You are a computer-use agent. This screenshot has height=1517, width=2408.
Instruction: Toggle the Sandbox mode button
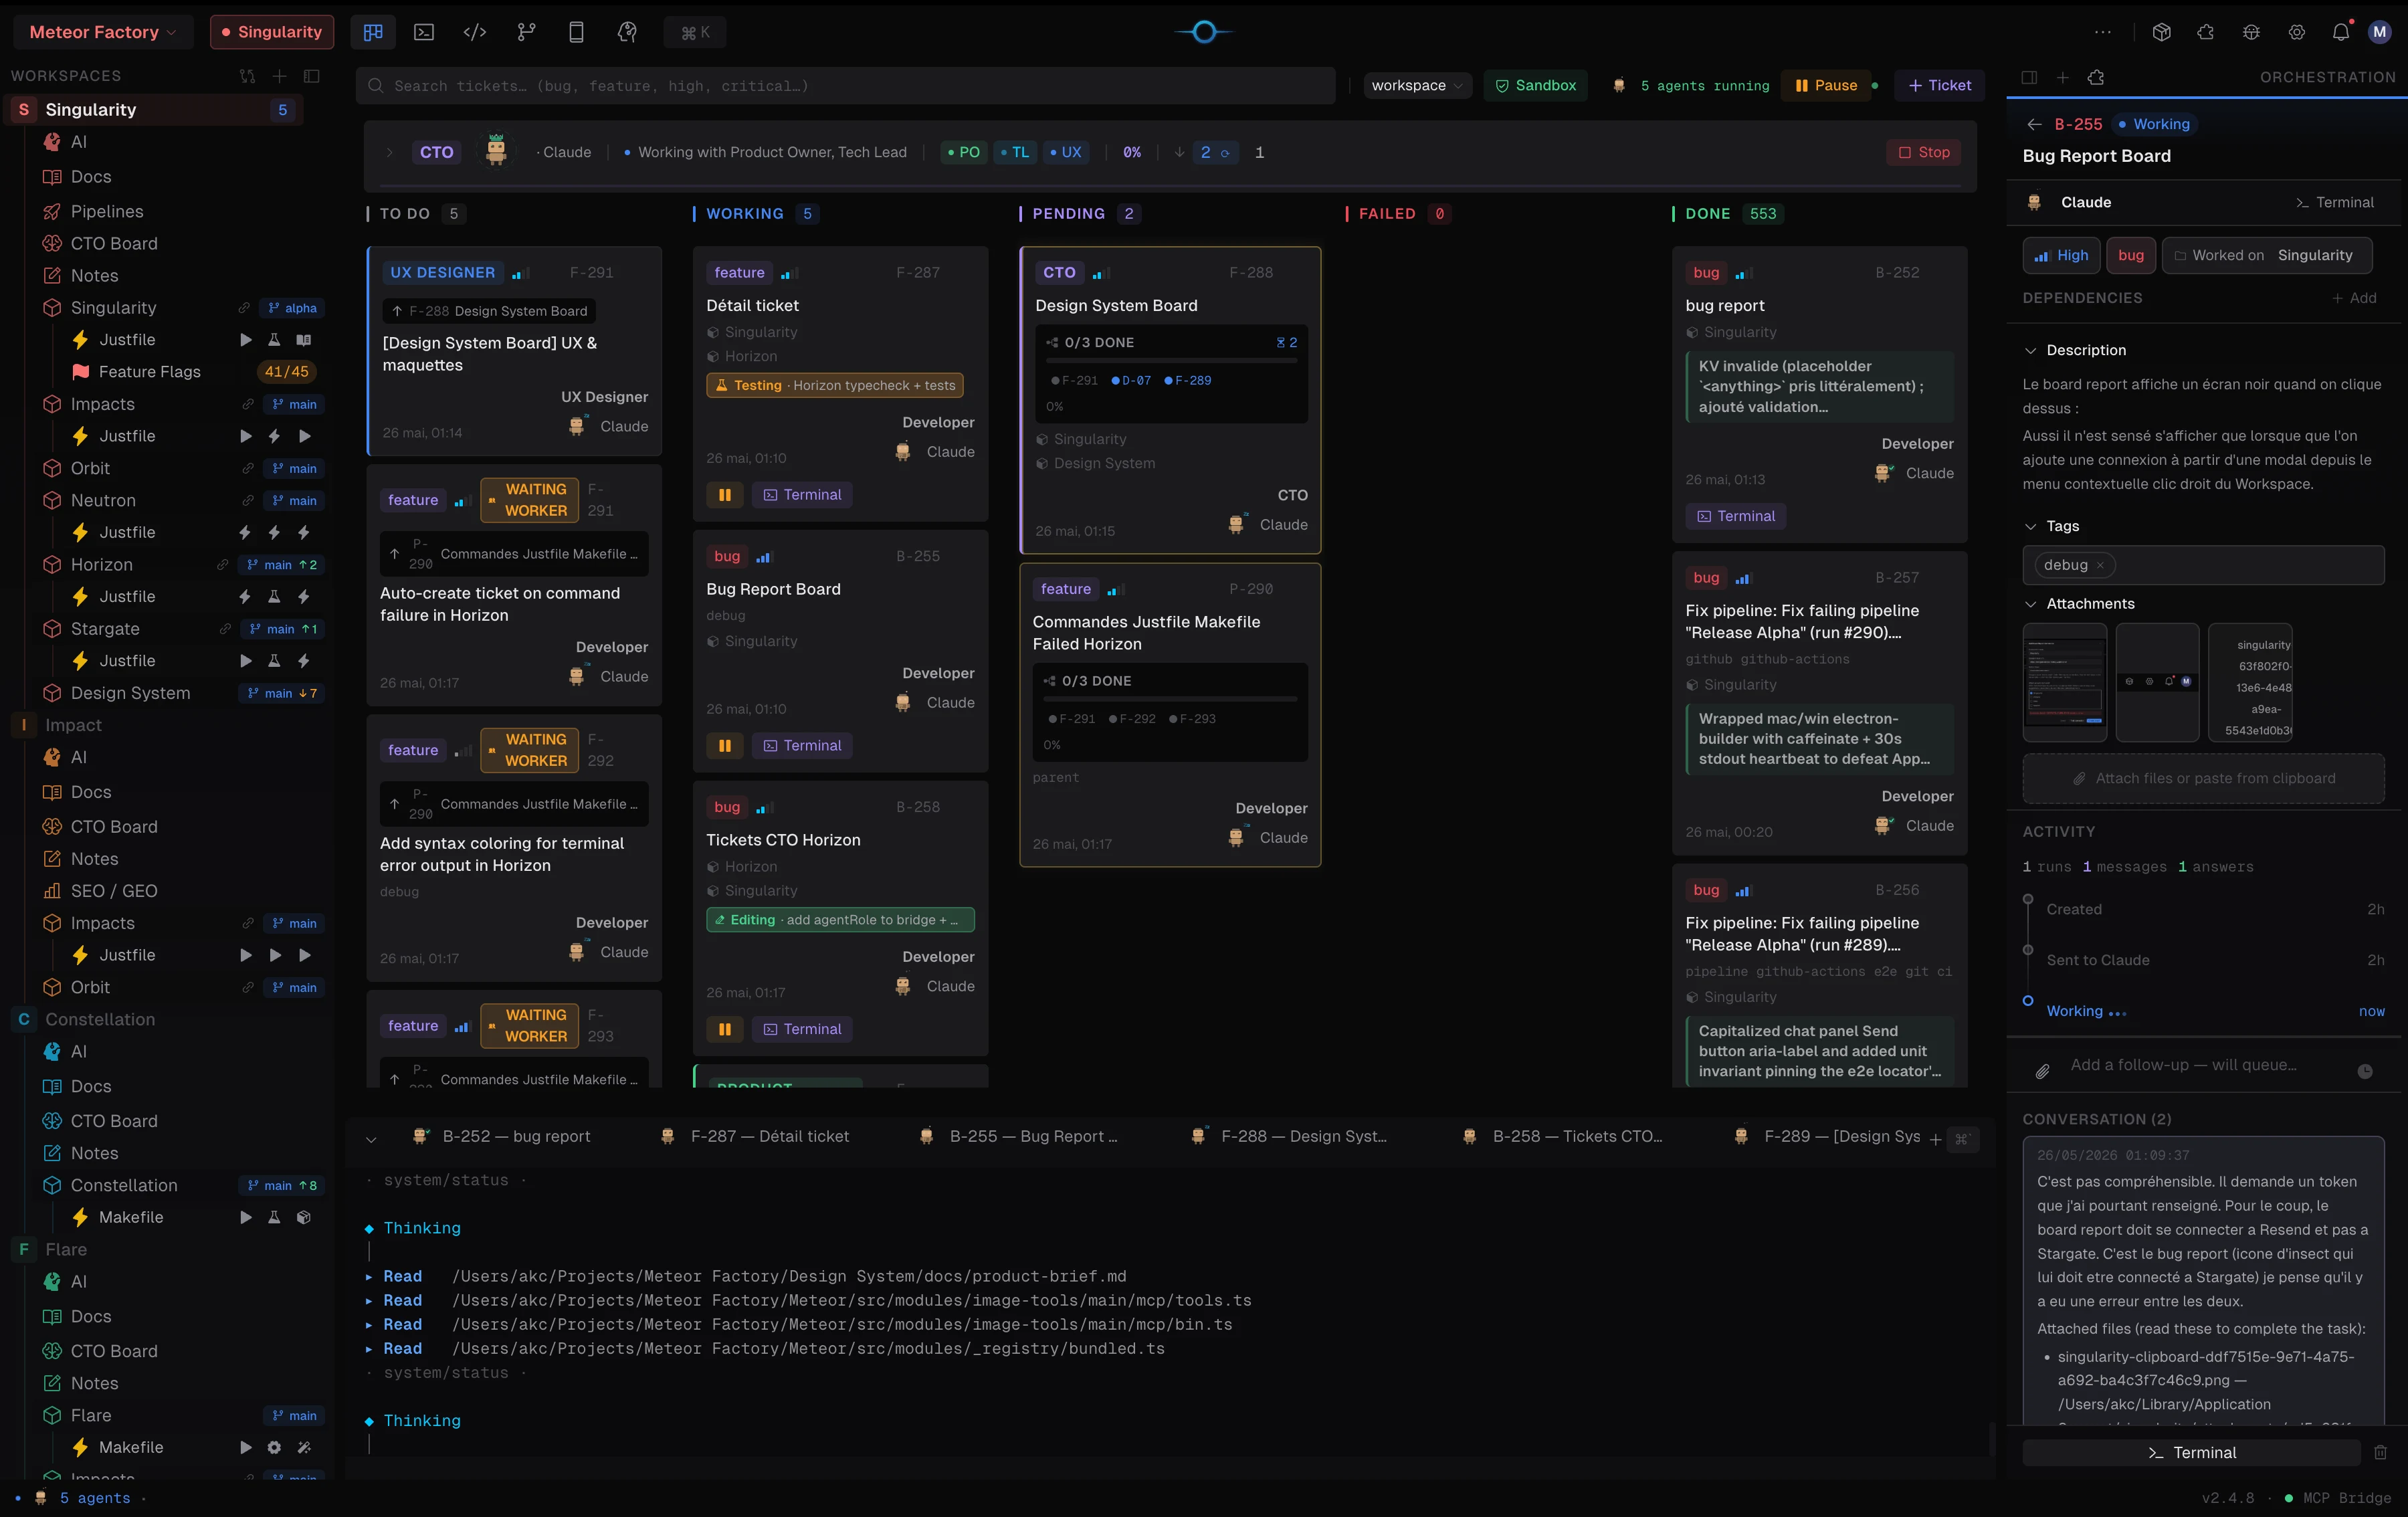(1536, 86)
